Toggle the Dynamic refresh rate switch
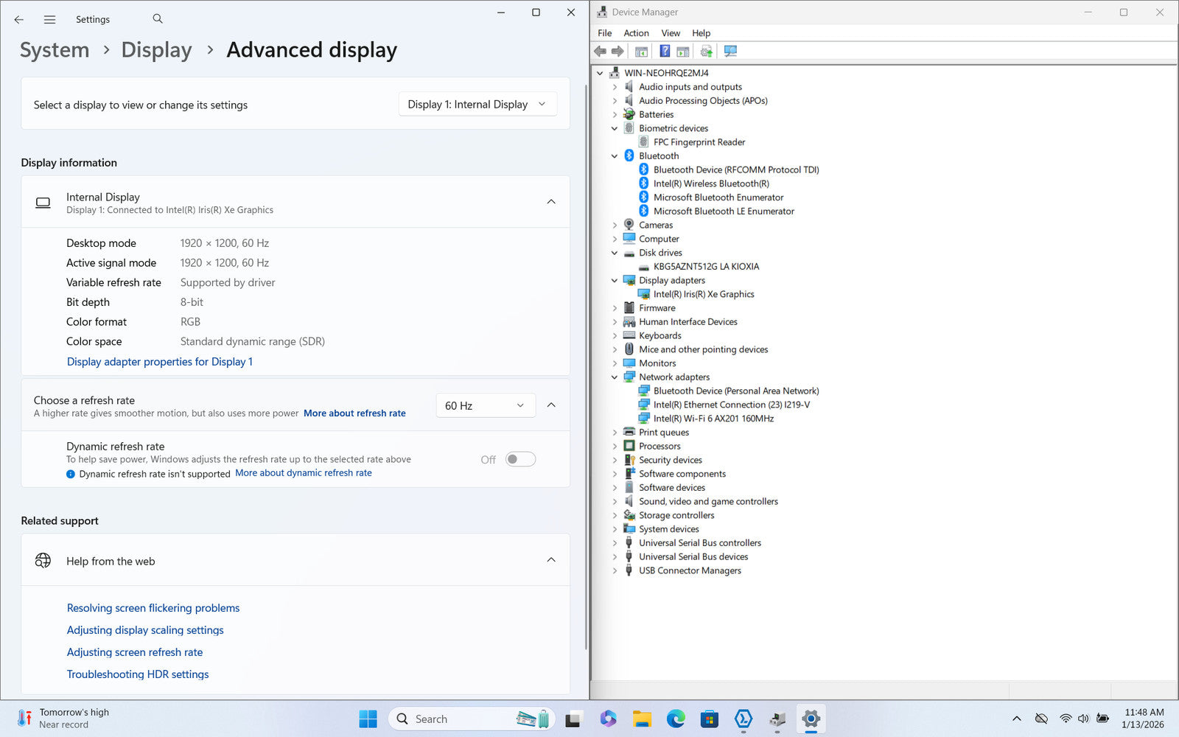Image resolution: width=1179 pixels, height=737 pixels. [520, 459]
